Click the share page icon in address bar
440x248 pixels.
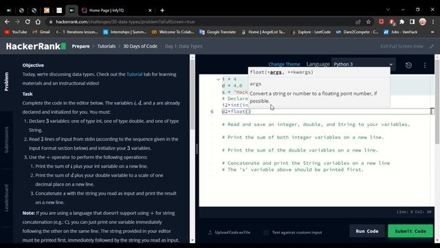pyautogui.click(x=358, y=21)
